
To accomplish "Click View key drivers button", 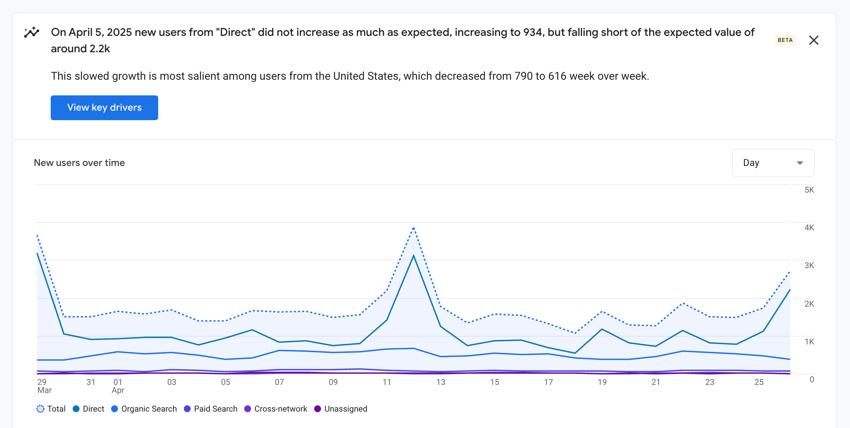I will (104, 108).
